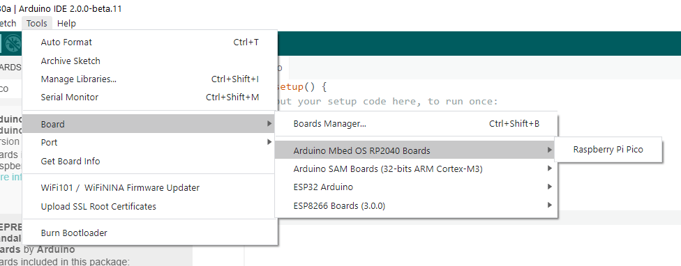Open Boards Manager... from submenu

click(x=416, y=124)
